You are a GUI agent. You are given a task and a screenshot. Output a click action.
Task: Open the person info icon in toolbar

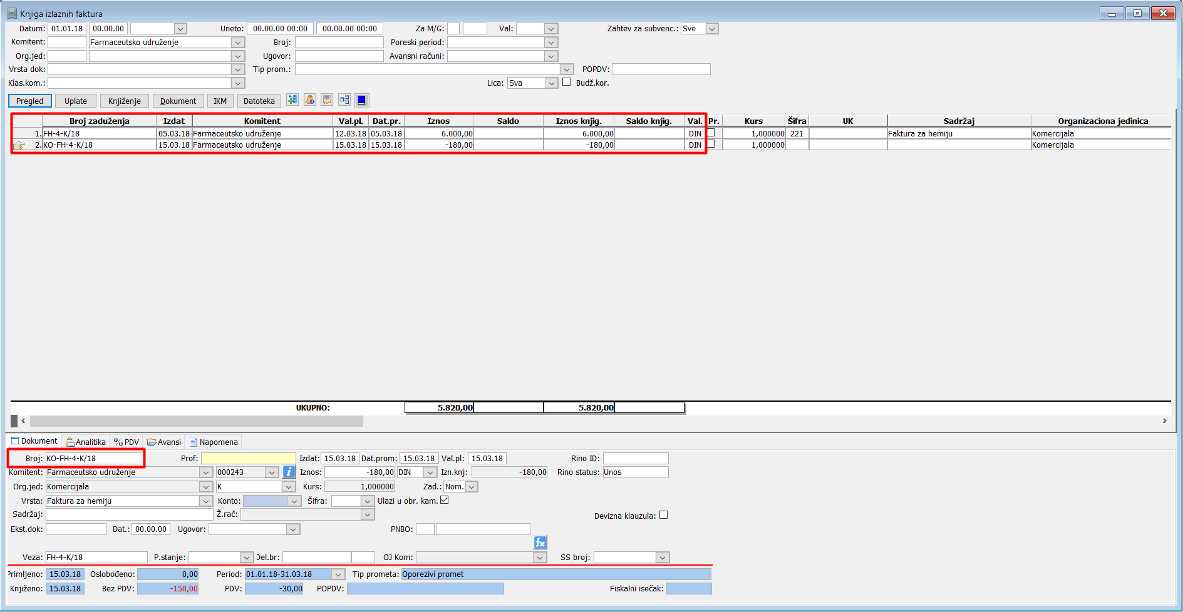[x=310, y=100]
